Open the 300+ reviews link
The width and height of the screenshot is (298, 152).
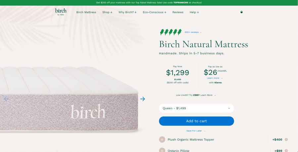pyautogui.click(x=193, y=32)
